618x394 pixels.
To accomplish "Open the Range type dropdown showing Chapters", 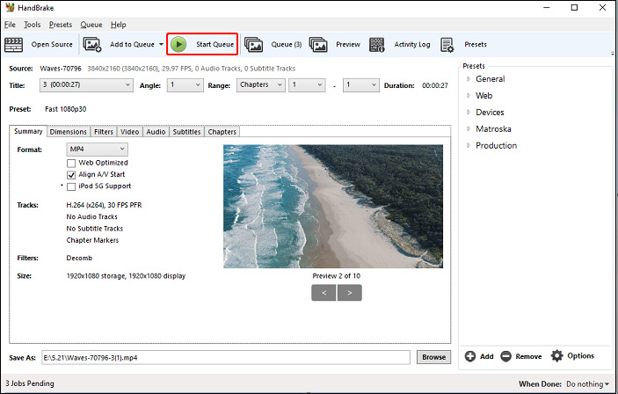I will pos(261,85).
